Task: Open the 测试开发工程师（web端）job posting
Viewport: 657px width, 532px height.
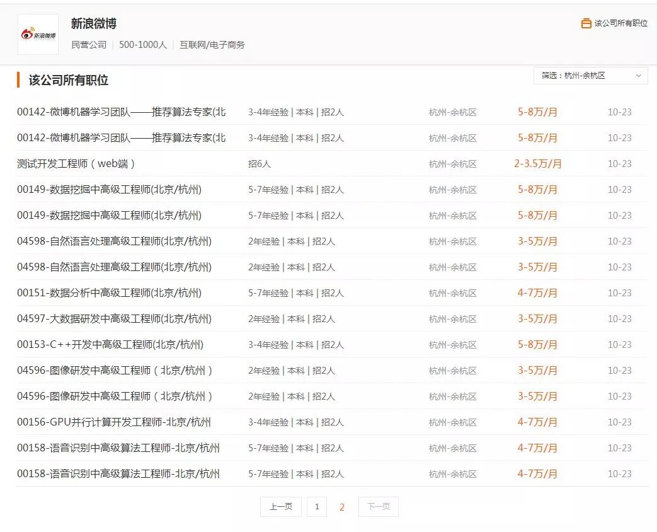Action: click(76, 163)
